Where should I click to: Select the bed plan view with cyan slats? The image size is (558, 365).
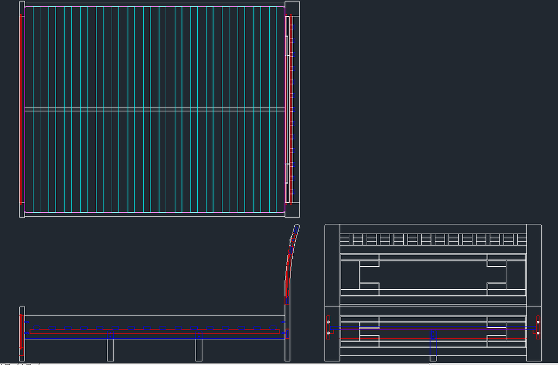(160, 109)
